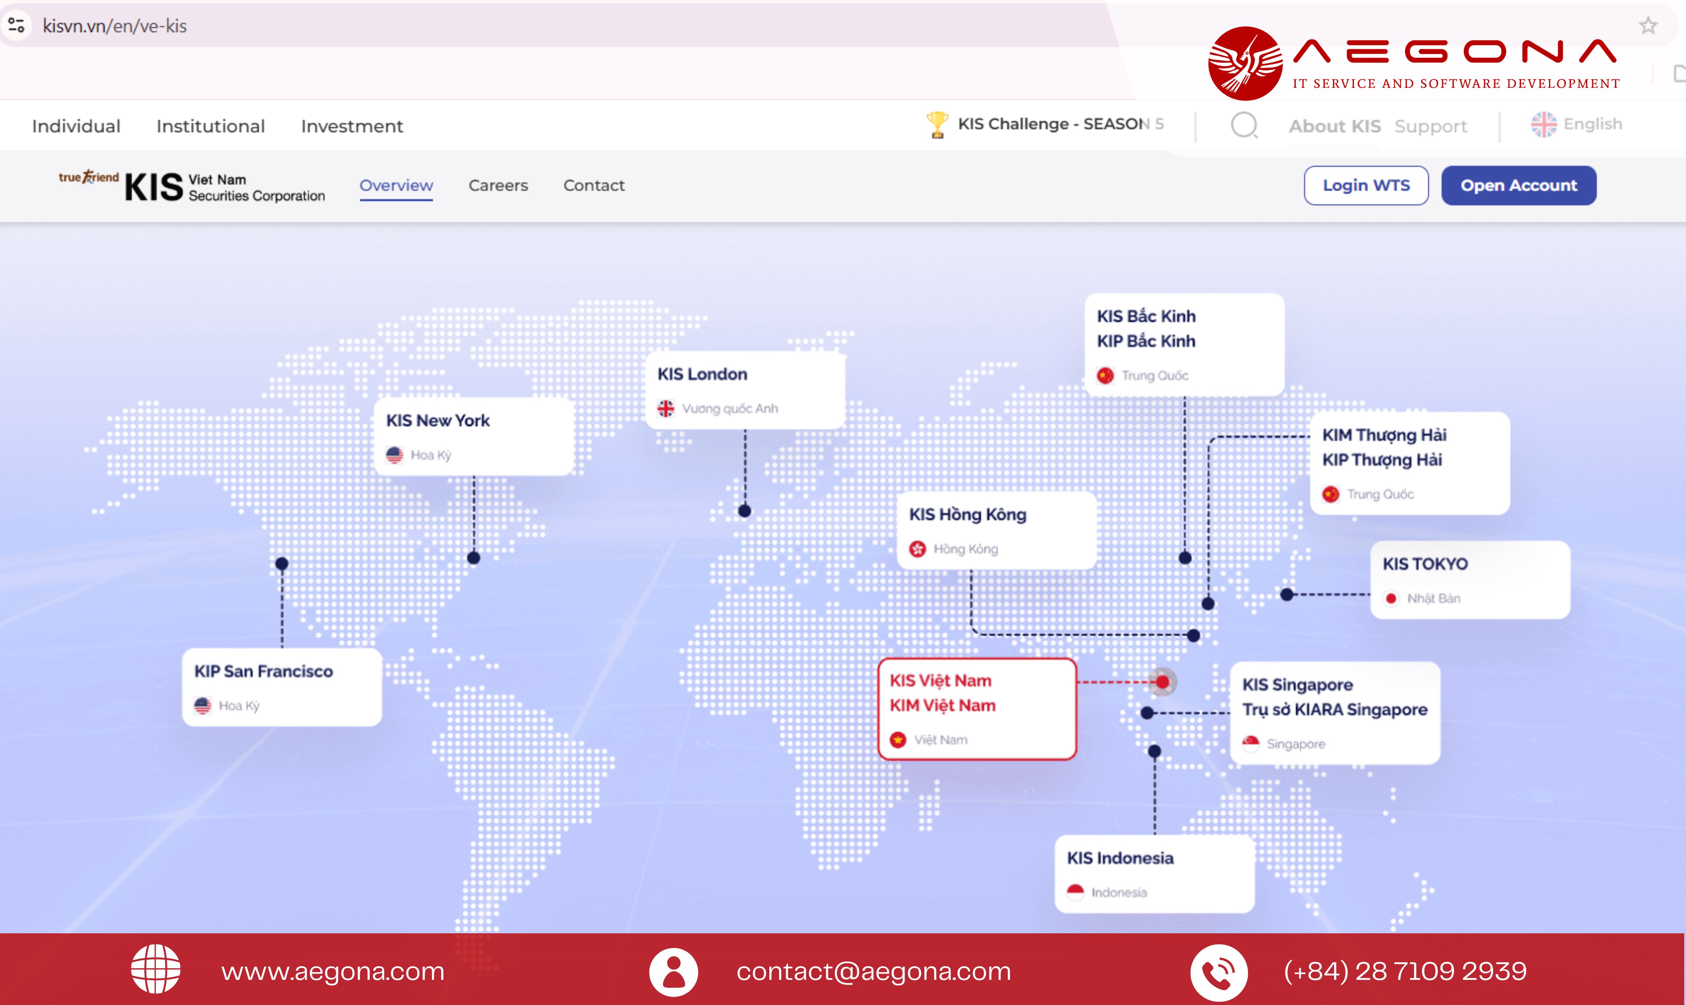Screen dimensions: 1686x1005
Task: Click the KIS Viet Nam Securities logo
Action: click(192, 186)
